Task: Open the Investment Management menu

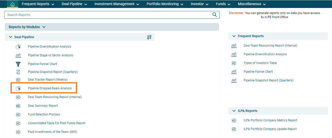Action: [117, 4]
